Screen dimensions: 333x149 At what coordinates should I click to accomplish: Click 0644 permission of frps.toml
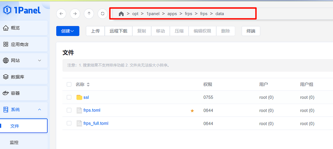click(x=208, y=110)
